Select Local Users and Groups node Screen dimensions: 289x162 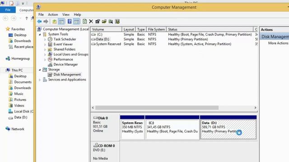(x=71, y=54)
